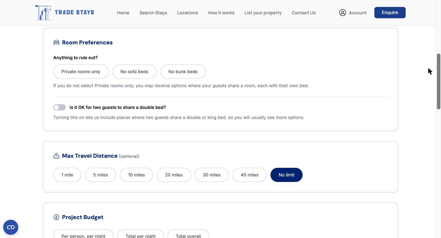This screenshot has height=238, width=441.
Task: Open the chat widget icon
Action: coord(11,227)
